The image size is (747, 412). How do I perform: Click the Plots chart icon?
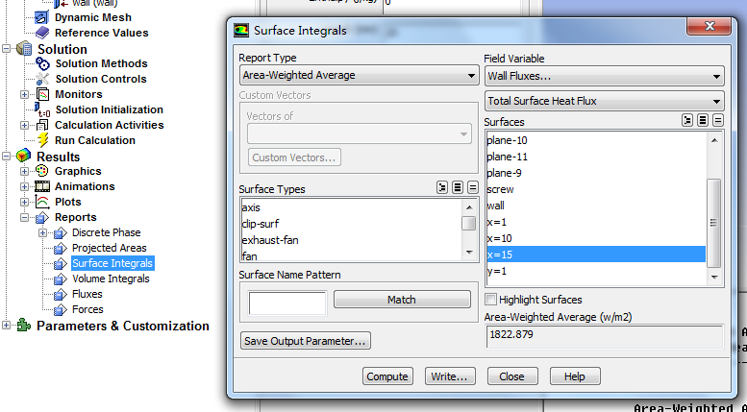tap(42, 202)
